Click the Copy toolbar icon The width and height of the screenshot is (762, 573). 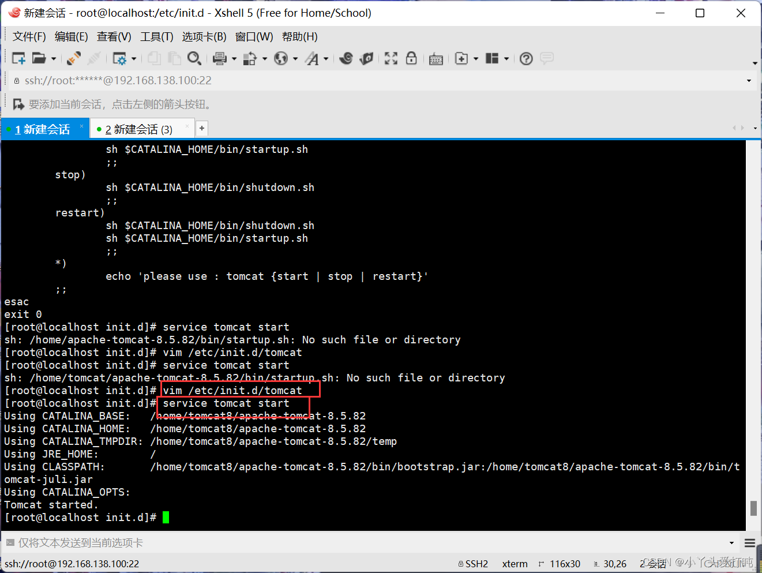154,58
